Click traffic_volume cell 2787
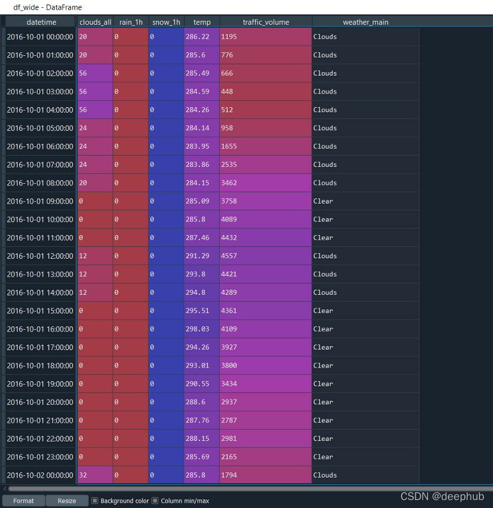This screenshot has width=493, height=508. click(265, 421)
